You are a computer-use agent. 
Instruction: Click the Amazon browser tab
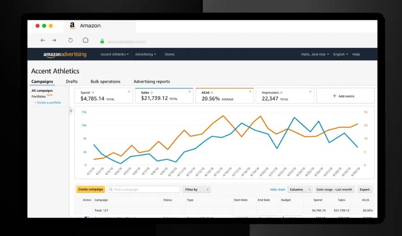pos(100,26)
